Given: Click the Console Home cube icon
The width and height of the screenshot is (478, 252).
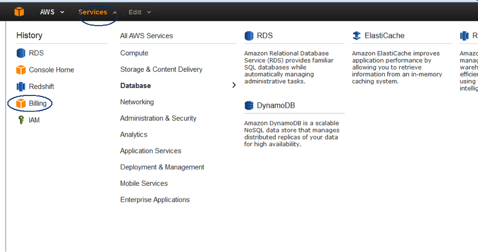Looking at the screenshot, I should pyautogui.click(x=21, y=69).
